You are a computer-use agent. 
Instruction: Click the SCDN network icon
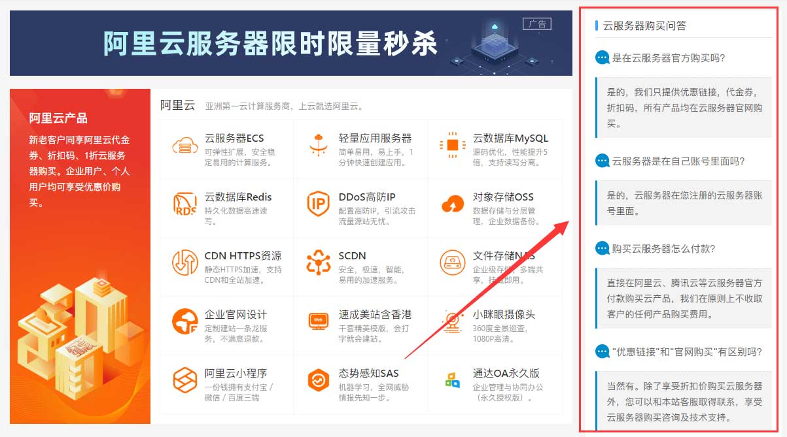[319, 263]
